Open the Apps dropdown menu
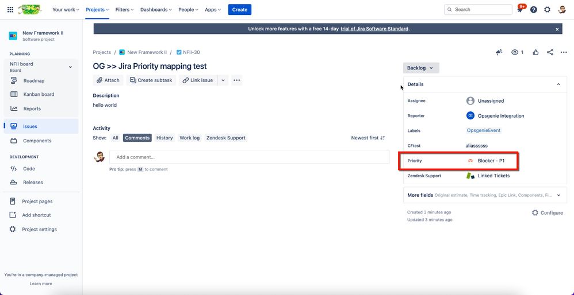Image resolution: width=574 pixels, height=295 pixels. pyautogui.click(x=213, y=10)
